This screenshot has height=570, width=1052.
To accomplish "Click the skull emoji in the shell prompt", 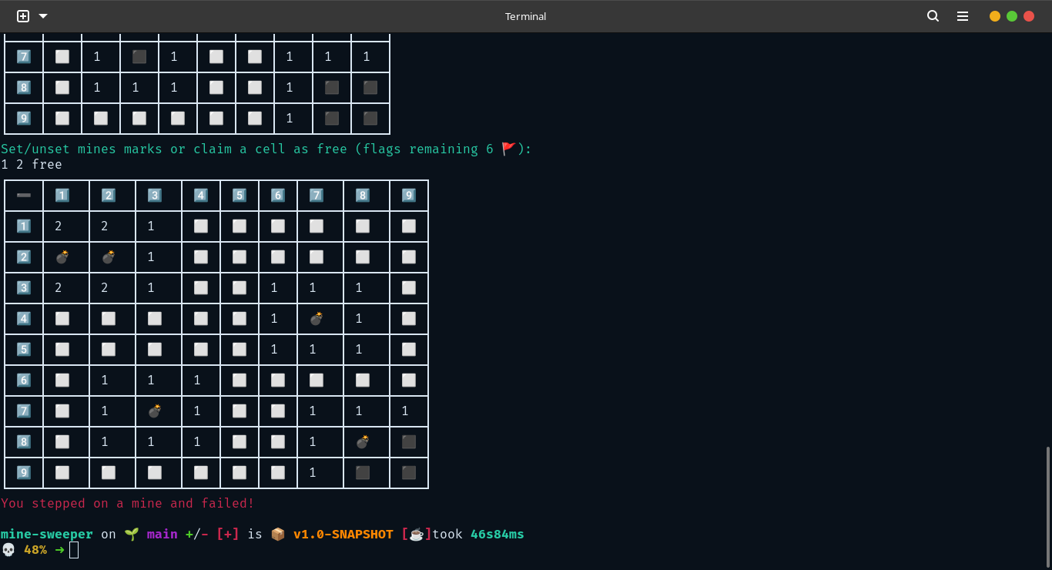I will 8,550.
